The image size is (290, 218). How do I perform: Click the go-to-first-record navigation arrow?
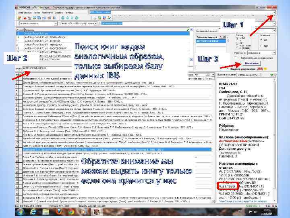63,18
